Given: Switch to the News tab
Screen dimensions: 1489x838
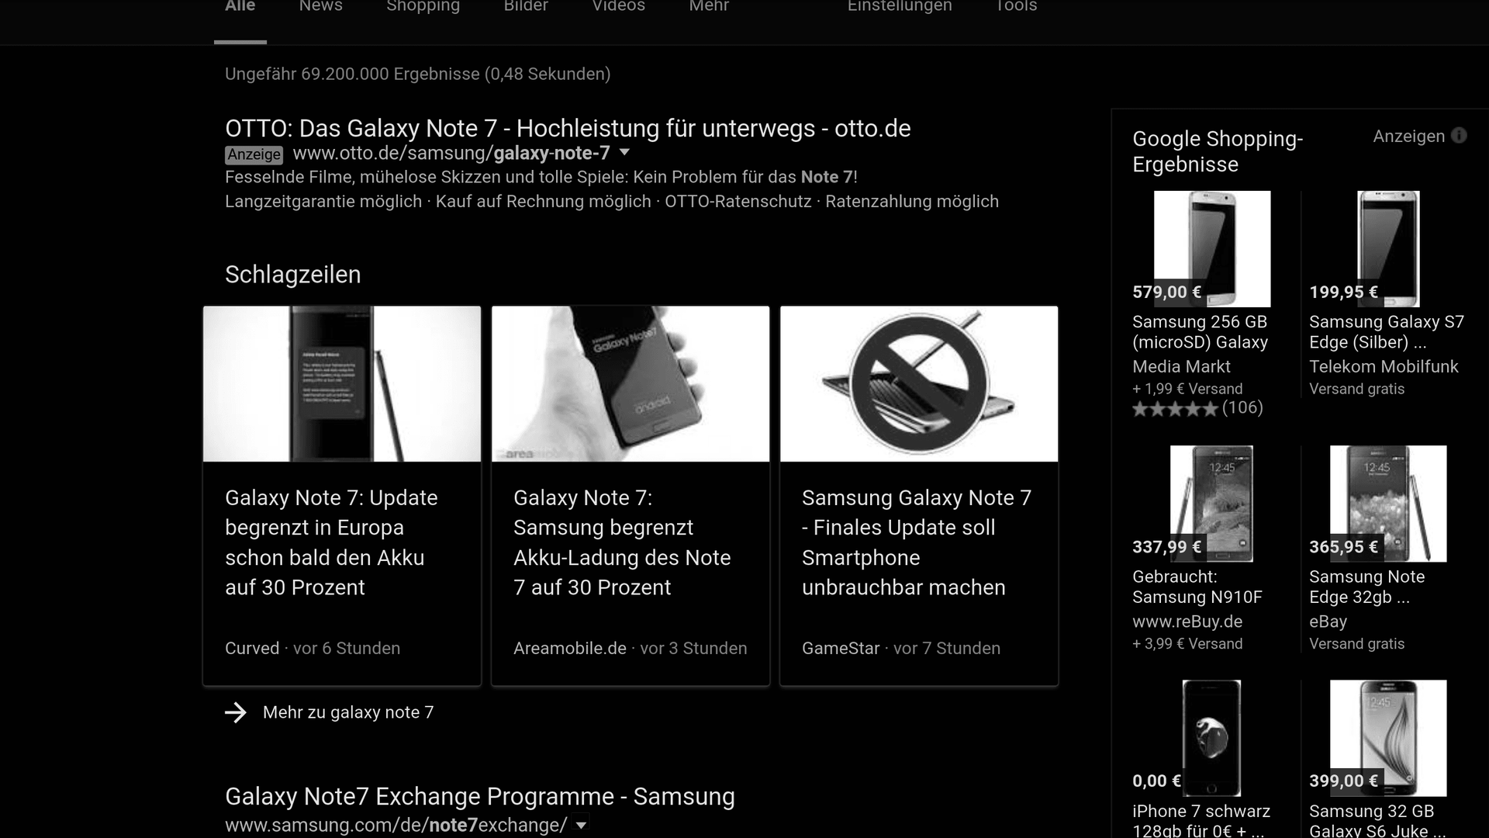Looking at the screenshot, I should click(x=321, y=6).
